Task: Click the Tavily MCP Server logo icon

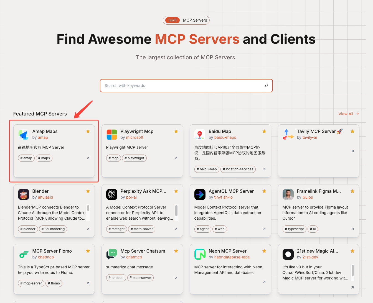Action: point(288,135)
